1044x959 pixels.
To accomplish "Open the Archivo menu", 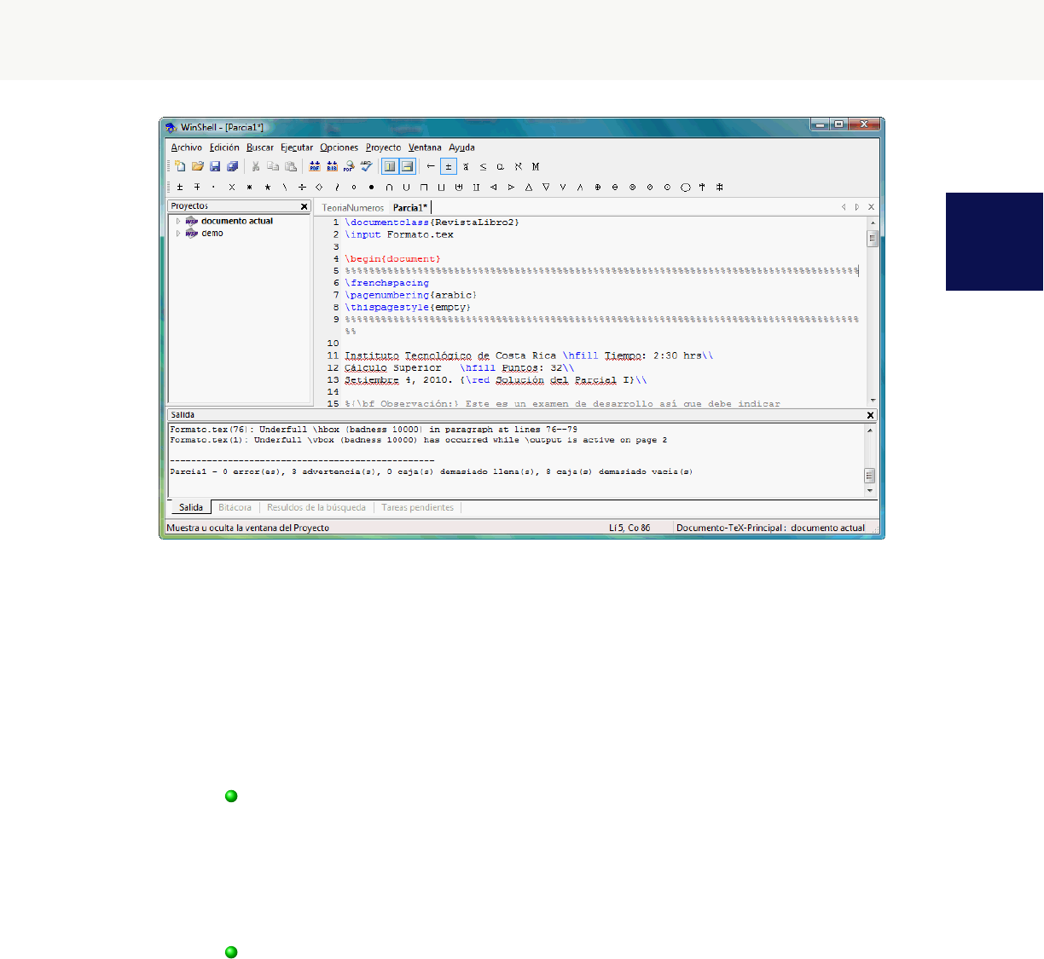I will (187, 147).
